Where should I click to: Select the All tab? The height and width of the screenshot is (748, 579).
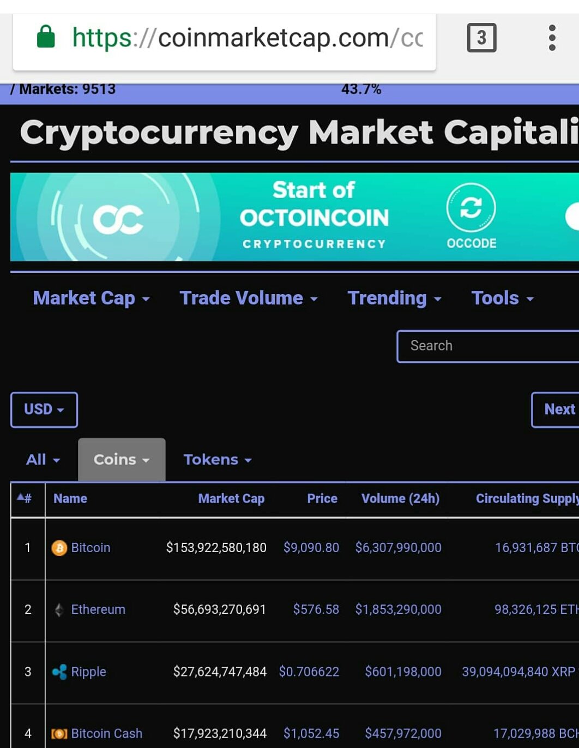tap(43, 460)
